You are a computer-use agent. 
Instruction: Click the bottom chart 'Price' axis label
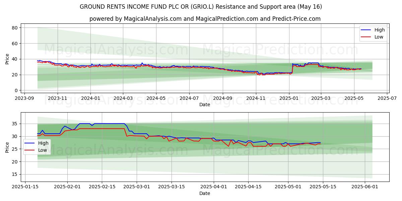[7, 147]
